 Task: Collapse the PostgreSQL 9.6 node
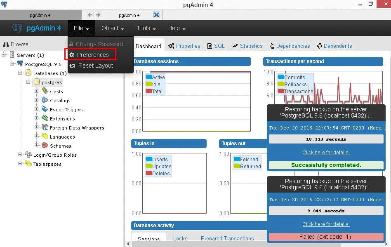[x=12, y=64]
